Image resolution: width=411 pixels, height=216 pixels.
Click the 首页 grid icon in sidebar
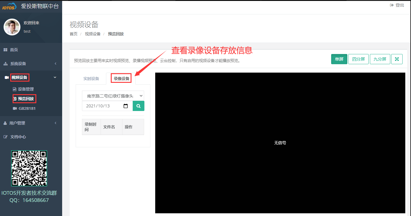pyautogui.click(x=5, y=49)
